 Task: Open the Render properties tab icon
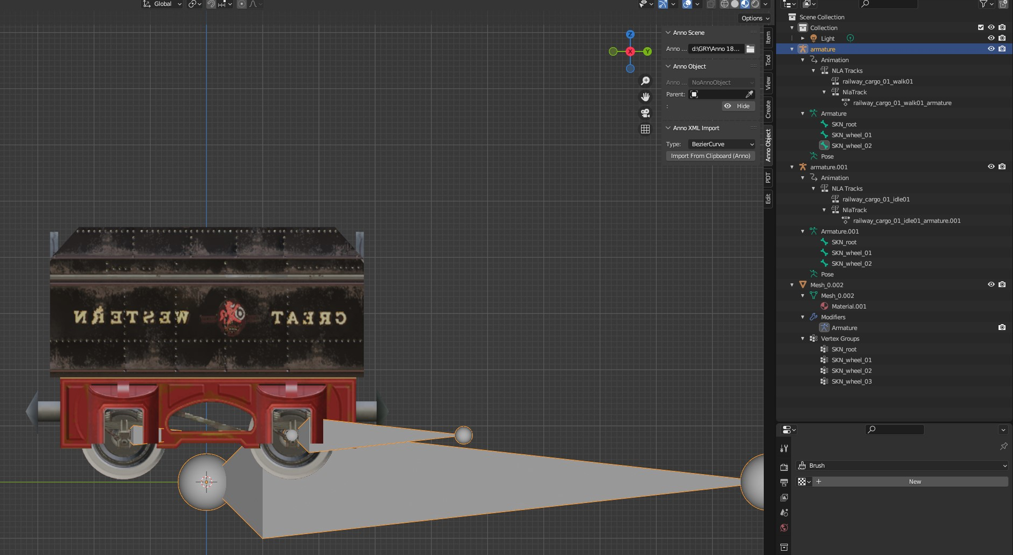pyautogui.click(x=784, y=467)
